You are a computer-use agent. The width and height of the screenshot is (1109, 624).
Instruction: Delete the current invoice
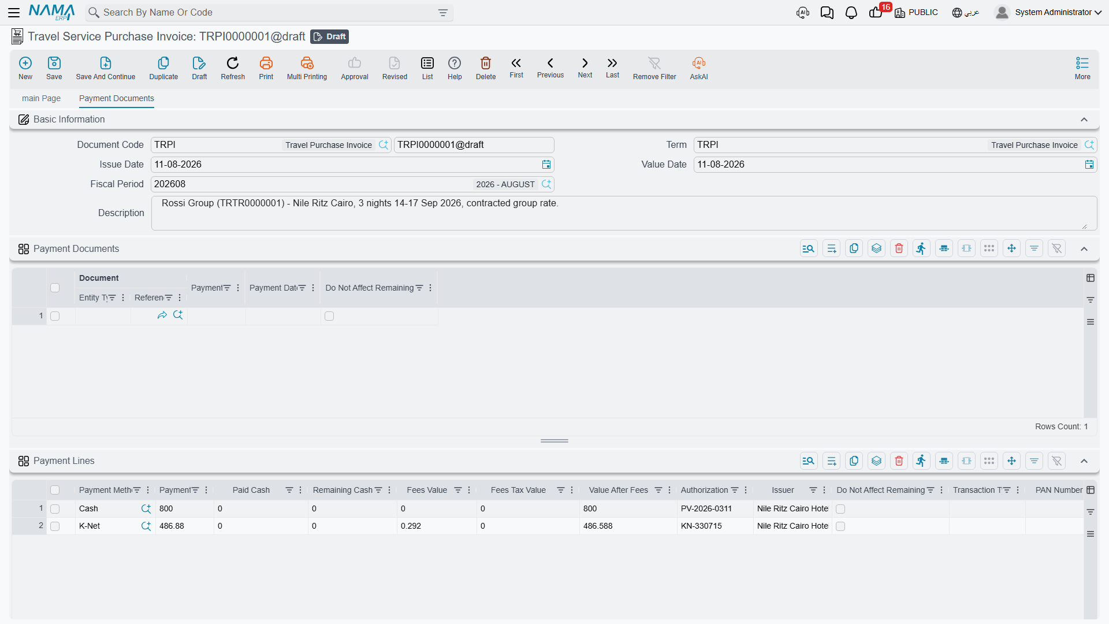tap(486, 68)
